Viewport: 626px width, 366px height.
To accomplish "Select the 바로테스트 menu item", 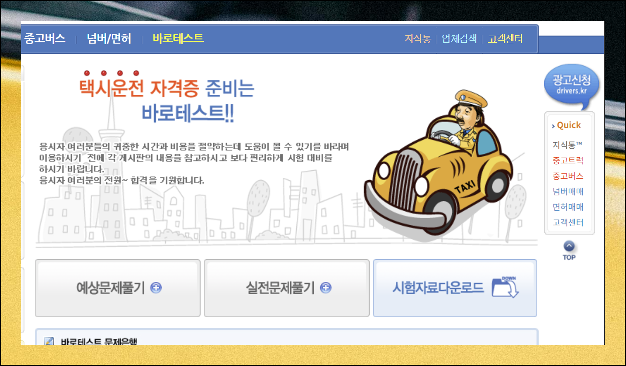I will [178, 38].
